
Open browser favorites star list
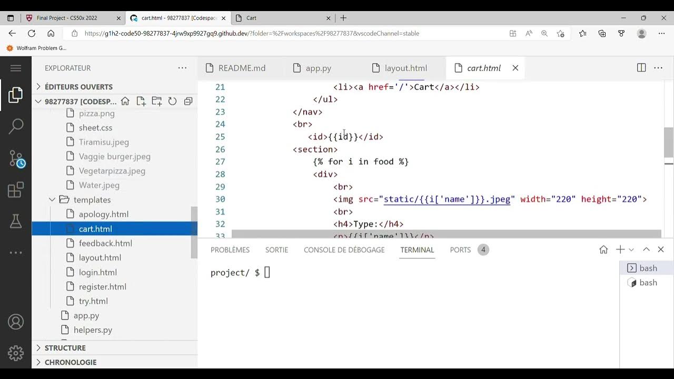[x=582, y=33]
